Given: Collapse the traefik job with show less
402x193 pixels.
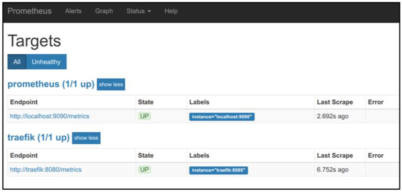Looking at the screenshot, I should pyautogui.click(x=86, y=138).
